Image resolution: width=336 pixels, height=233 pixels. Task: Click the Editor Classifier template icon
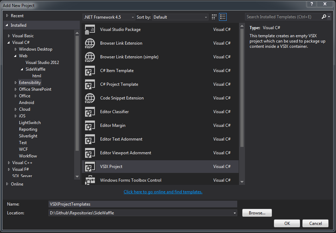point(90,111)
